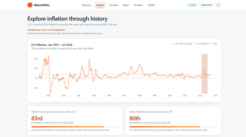Click the MacroPaths brand name
Viewport: 246px width, 137px height.
point(42,5)
